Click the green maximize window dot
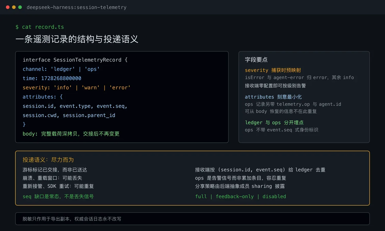Image resolution: width=385 pixels, height=231 pixels. click(x=20, y=7)
